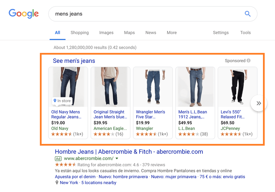Click the Ad badge next to abercrombie.com

tap(58, 159)
